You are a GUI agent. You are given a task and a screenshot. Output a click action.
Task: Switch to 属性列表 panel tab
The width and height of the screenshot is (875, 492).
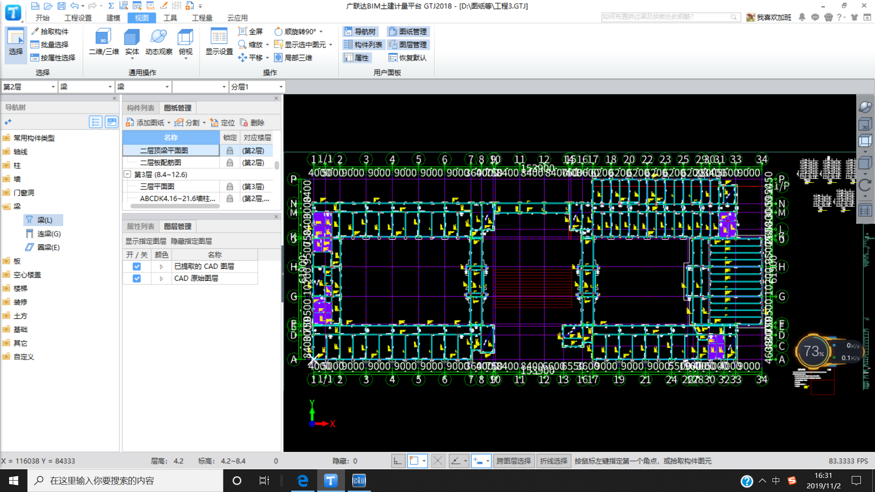(140, 226)
